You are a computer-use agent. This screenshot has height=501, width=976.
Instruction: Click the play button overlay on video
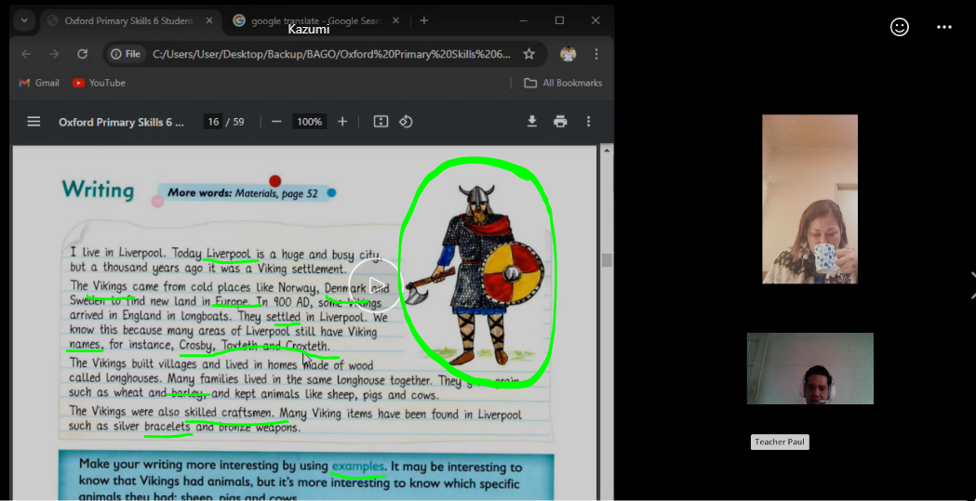click(x=375, y=285)
